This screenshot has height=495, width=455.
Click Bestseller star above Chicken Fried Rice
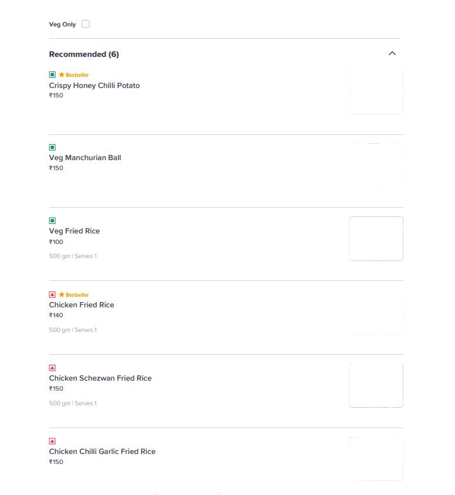62,294
